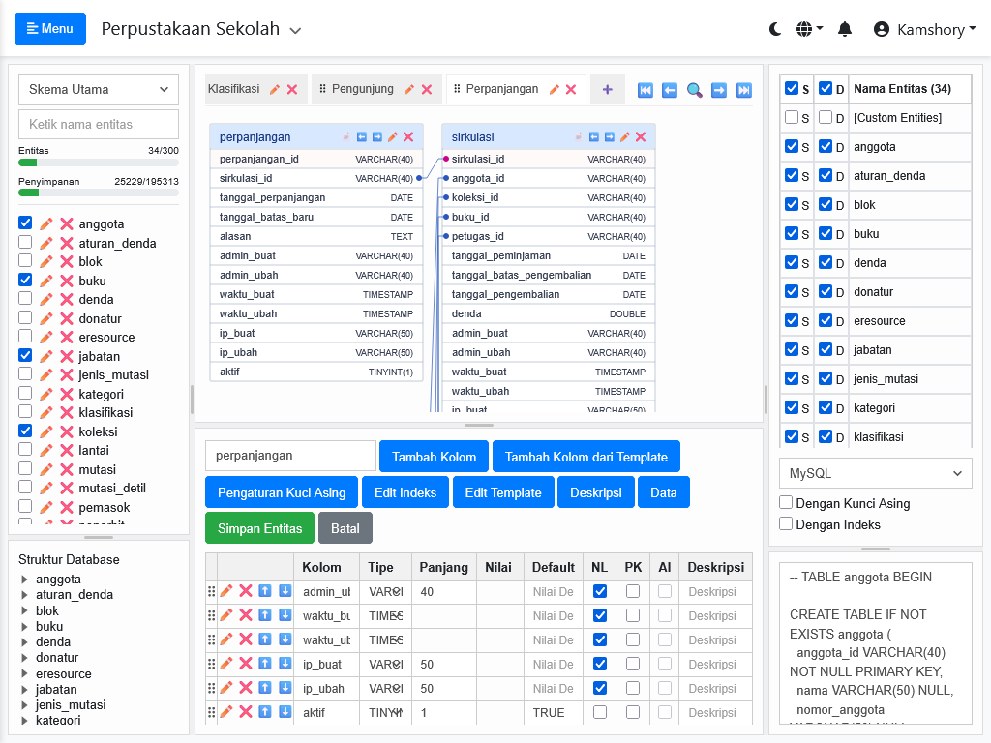Viewport: 991px width, 743px height.
Task: Rename the Klasifikasi diagram tab
Action: click(x=274, y=89)
